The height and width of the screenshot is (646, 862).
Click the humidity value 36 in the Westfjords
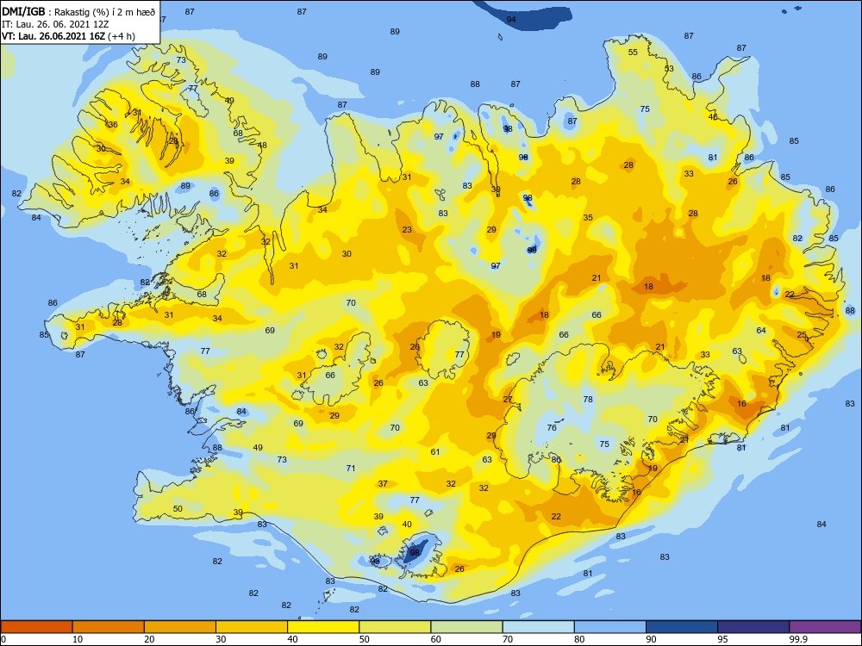(x=113, y=125)
